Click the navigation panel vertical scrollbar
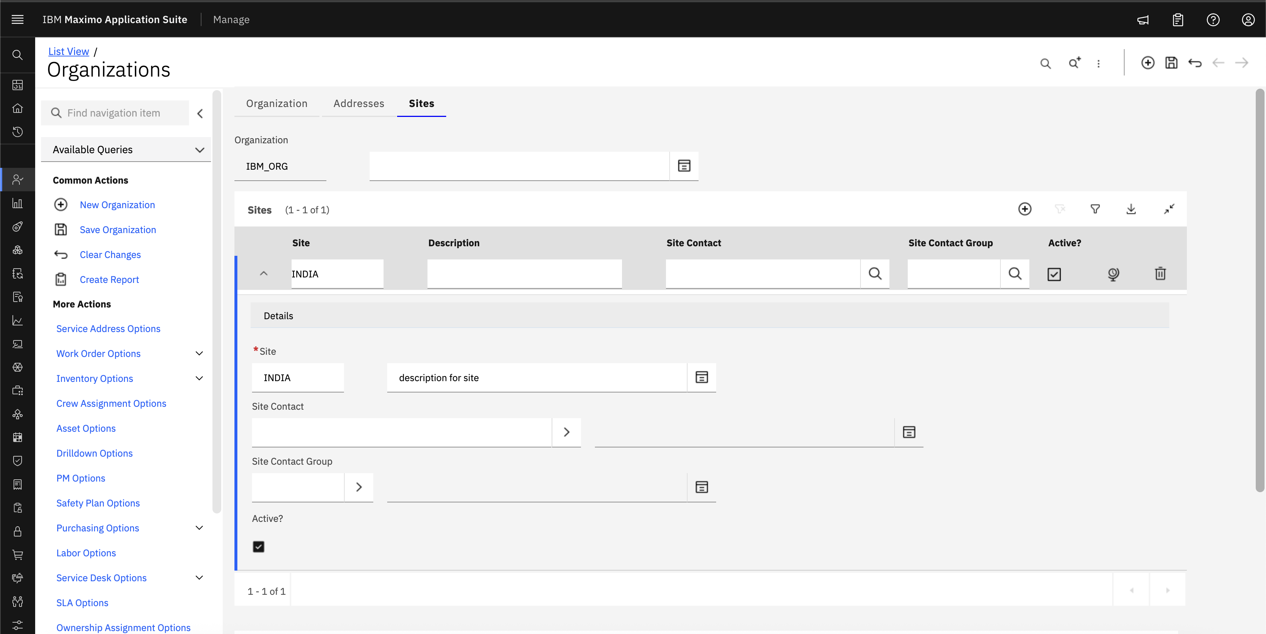Image resolution: width=1266 pixels, height=634 pixels. click(217, 301)
